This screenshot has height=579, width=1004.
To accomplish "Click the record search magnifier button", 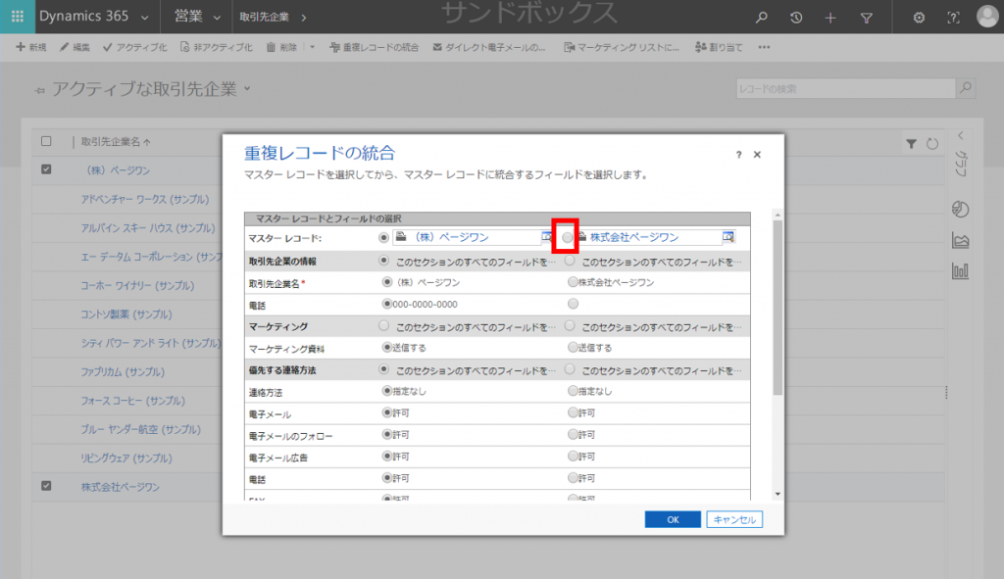I will pyautogui.click(x=966, y=88).
